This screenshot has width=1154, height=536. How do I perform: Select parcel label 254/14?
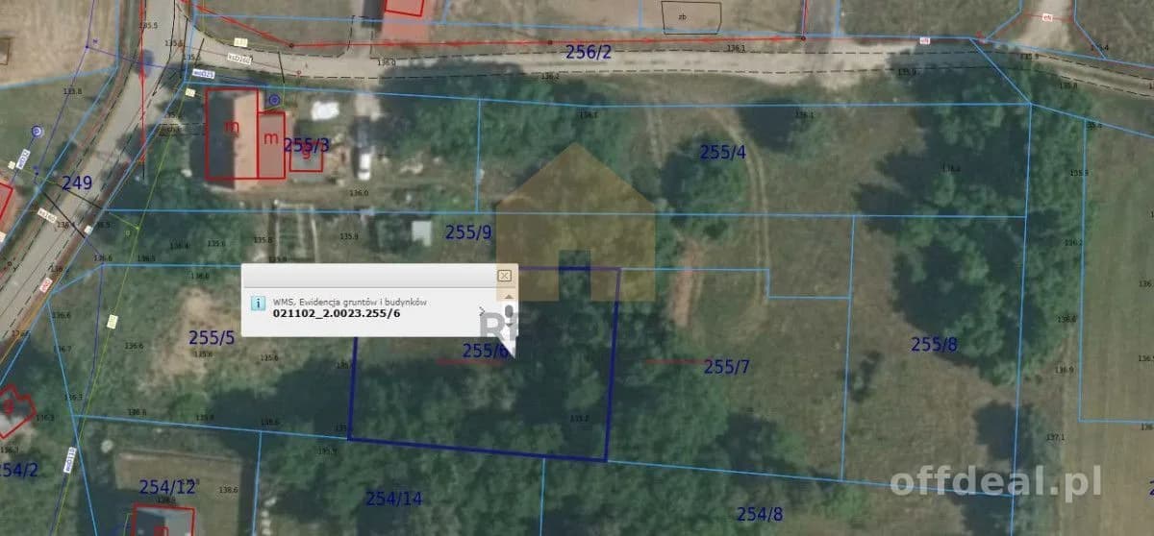pyautogui.click(x=393, y=498)
